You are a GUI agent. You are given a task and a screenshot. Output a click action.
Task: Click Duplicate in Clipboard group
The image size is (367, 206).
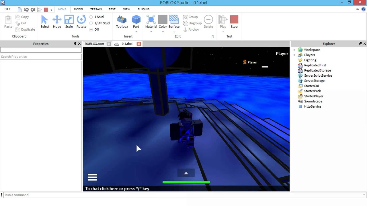pyautogui.click(x=25, y=29)
